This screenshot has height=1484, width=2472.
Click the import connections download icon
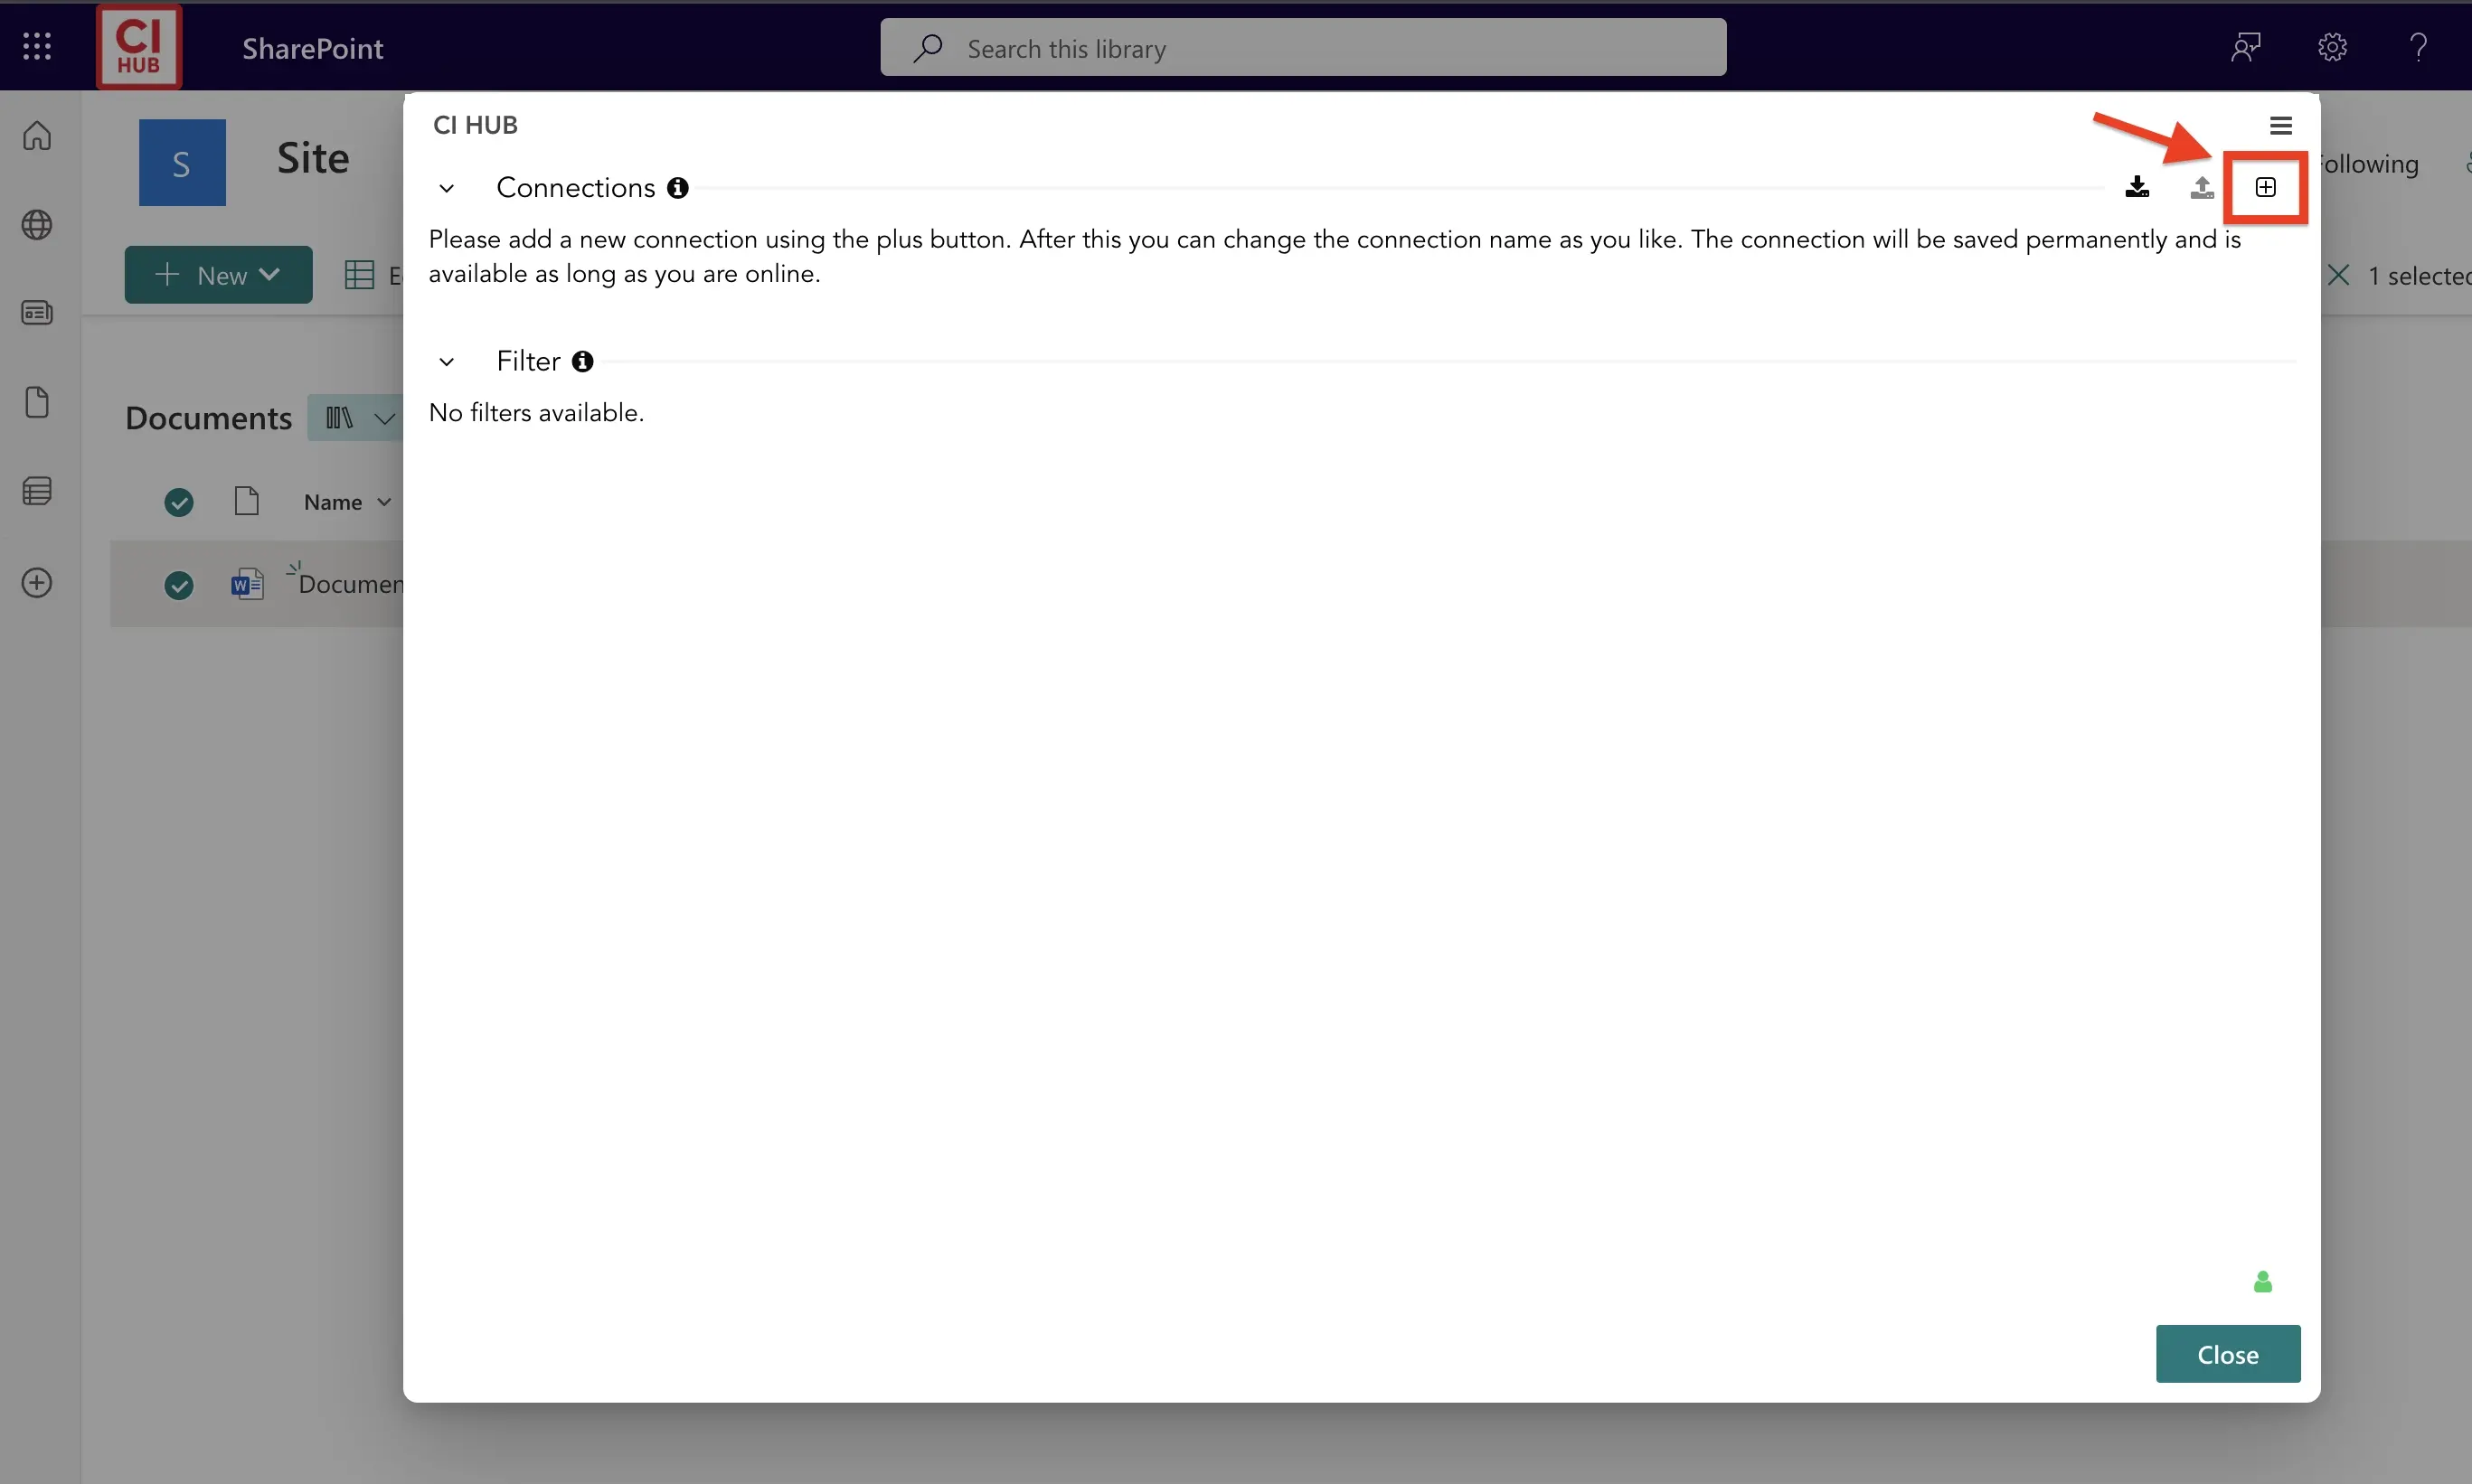point(2137,187)
